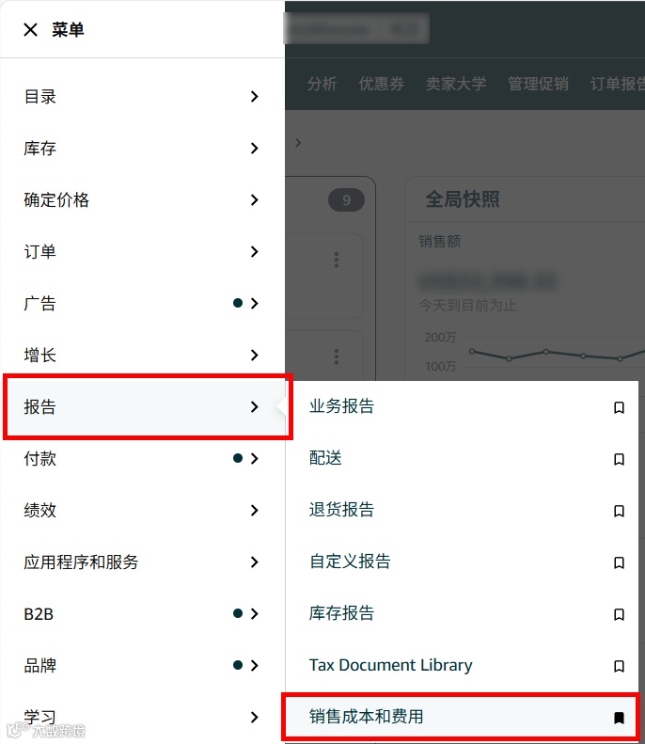Bookmark the 库存报告 entry
This screenshot has height=744, width=645.
[x=619, y=614]
